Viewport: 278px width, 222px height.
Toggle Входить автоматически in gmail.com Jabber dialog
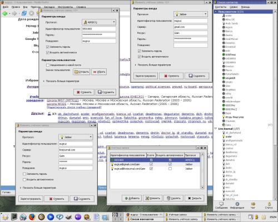pyautogui.click(x=140, y=57)
